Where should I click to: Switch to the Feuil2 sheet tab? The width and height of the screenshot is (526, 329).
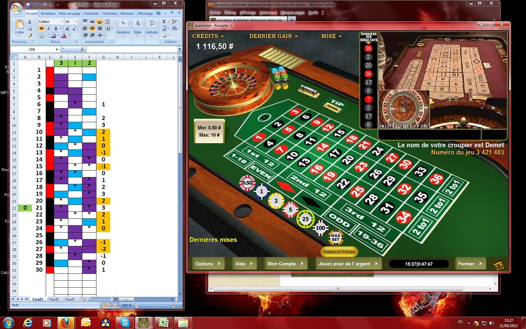pos(54,299)
